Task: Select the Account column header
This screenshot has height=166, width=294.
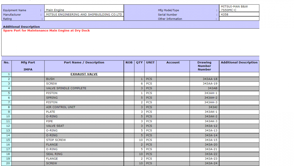Action: tap(173, 63)
